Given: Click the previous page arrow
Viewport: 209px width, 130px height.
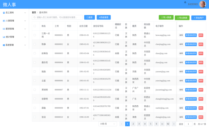Looking at the screenshot, I should coord(121,124).
